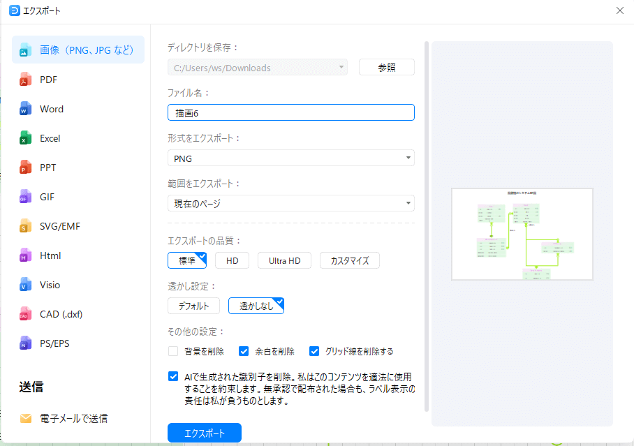The width and height of the screenshot is (634, 446).
Task: Open the SVG/EMF export icon
Action: [26, 226]
